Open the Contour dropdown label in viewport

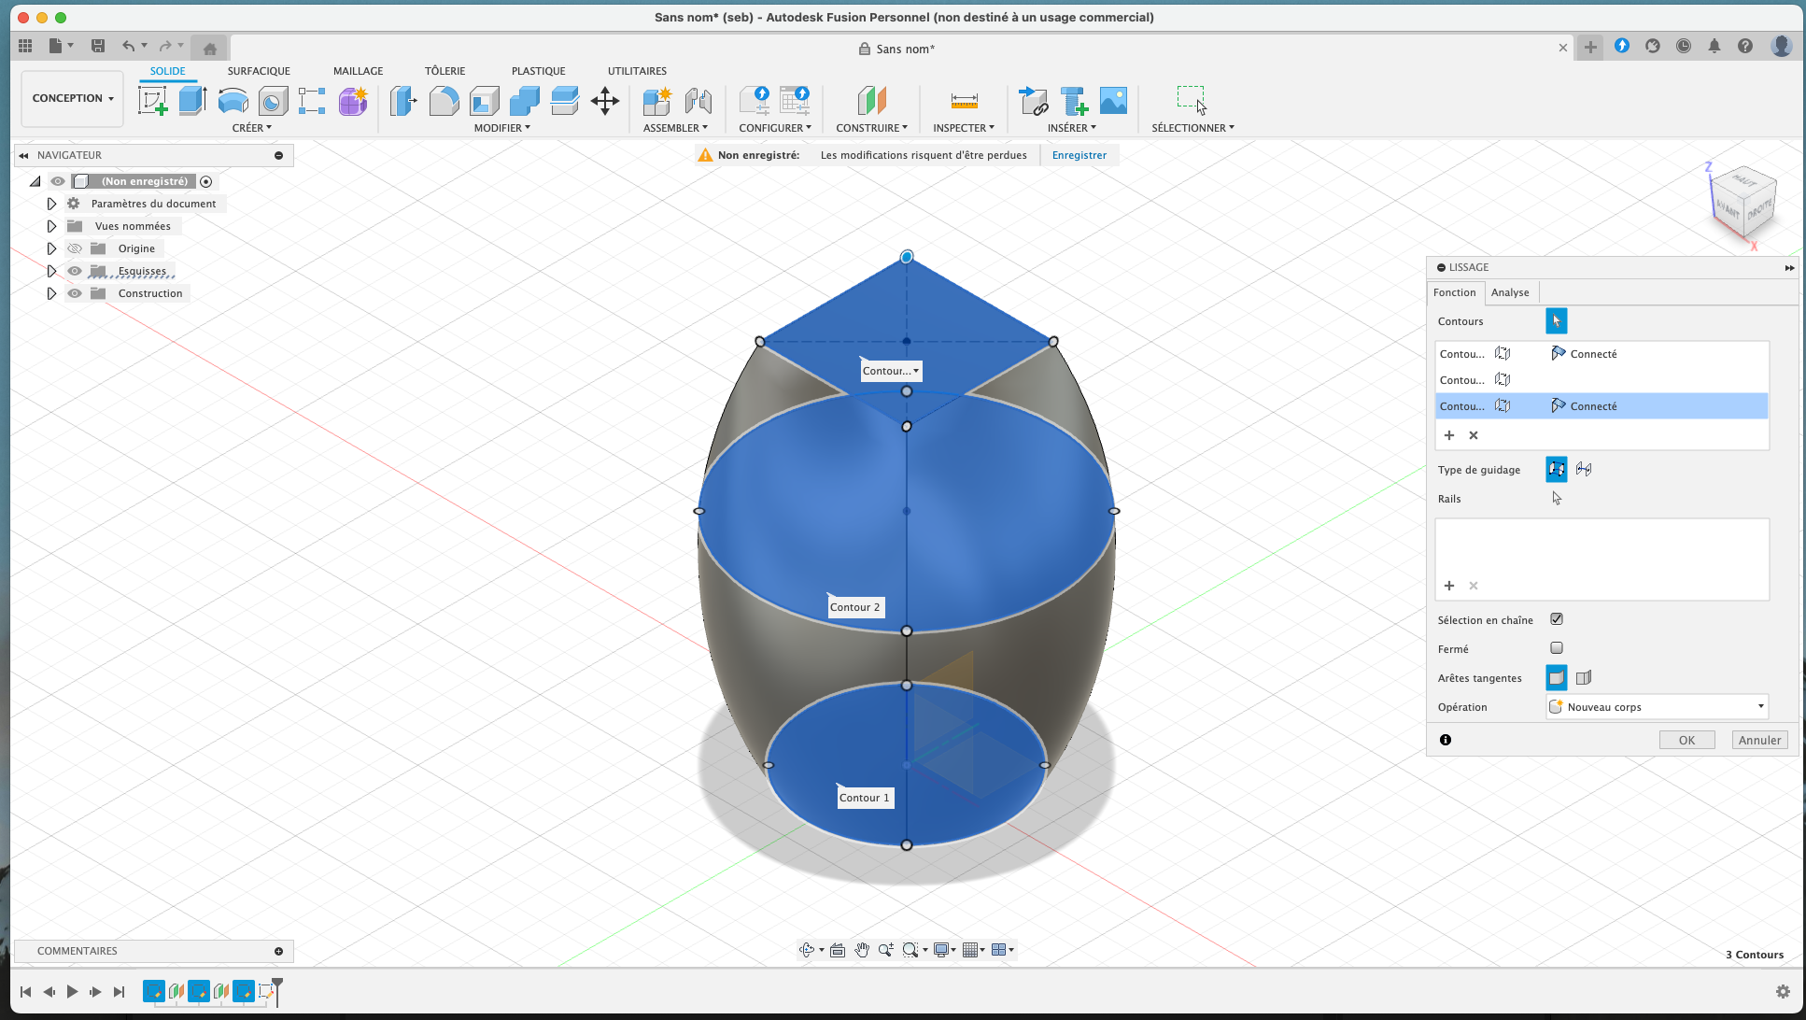tap(891, 371)
